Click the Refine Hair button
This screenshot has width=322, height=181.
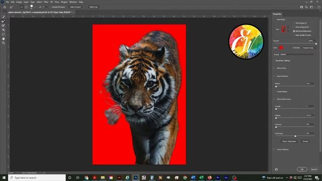point(94,7)
